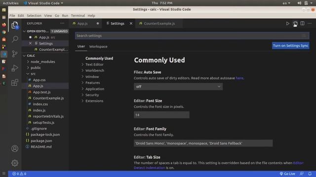Close Settings in Open Editors list
The width and height of the screenshot is (316, 177).
click(x=30, y=43)
